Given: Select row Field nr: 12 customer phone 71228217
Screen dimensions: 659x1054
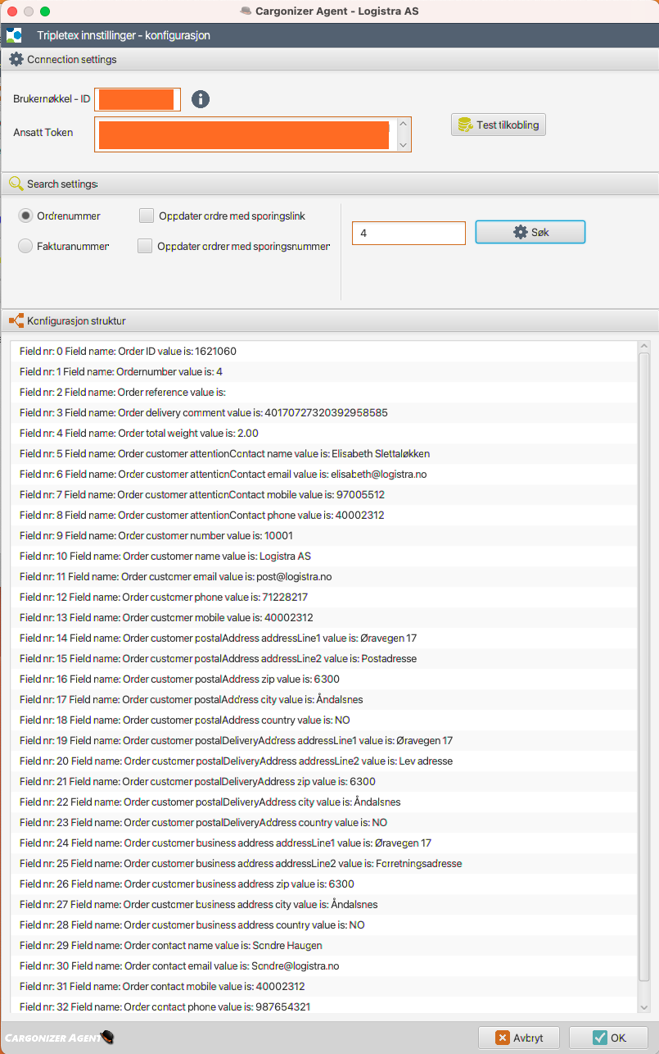Looking at the screenshot, I should (x=324, y=597).
